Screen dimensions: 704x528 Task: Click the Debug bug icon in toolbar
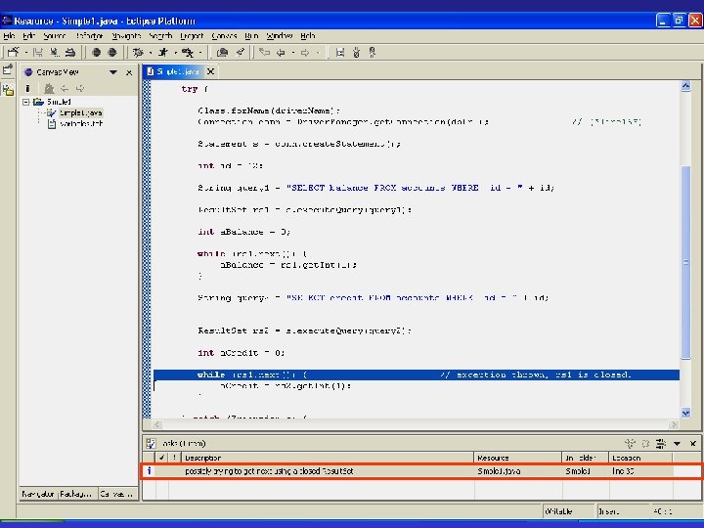(x=140, y=52)
